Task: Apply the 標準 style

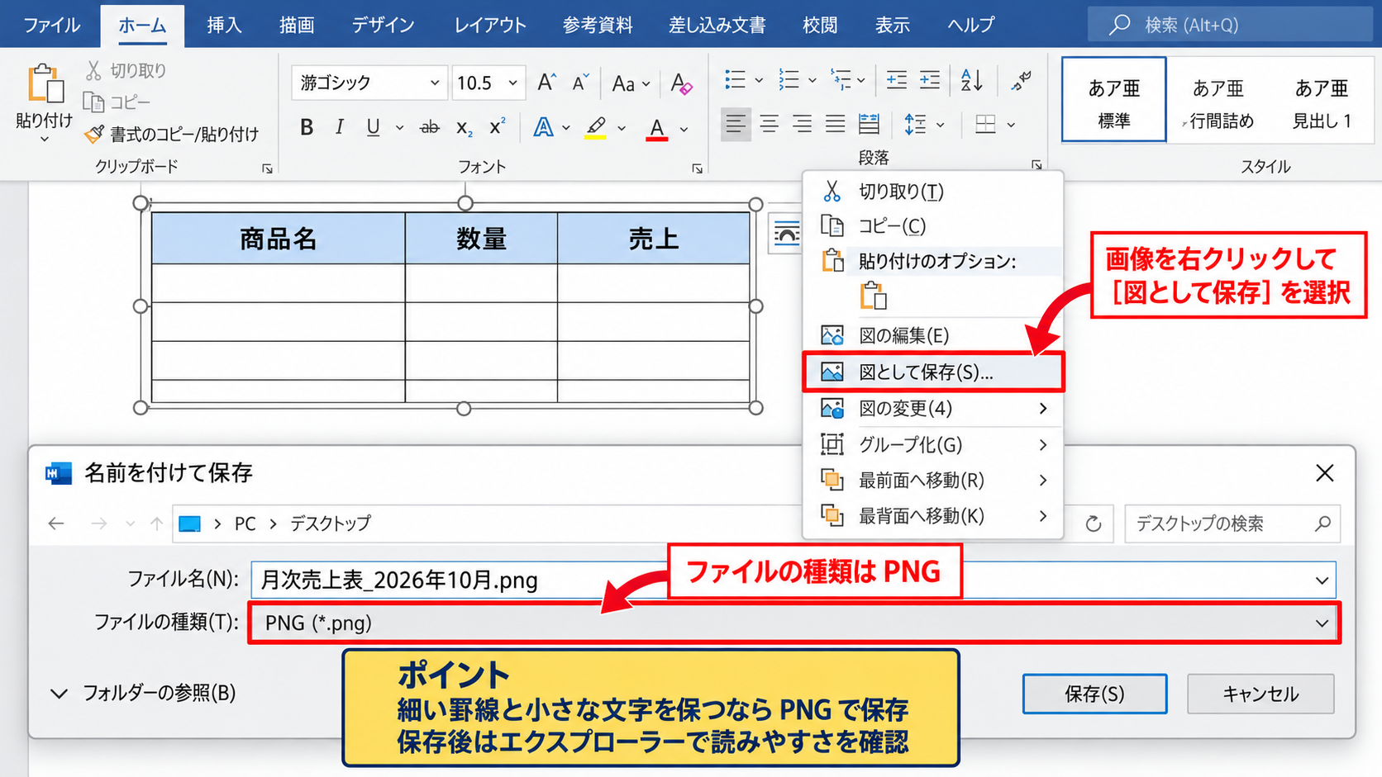Action: click(1113, 100)
